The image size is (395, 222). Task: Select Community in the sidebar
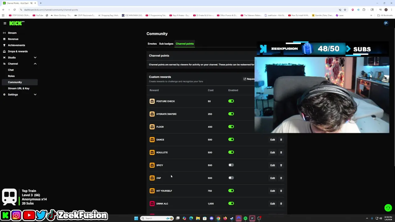(x=19, y=82)
